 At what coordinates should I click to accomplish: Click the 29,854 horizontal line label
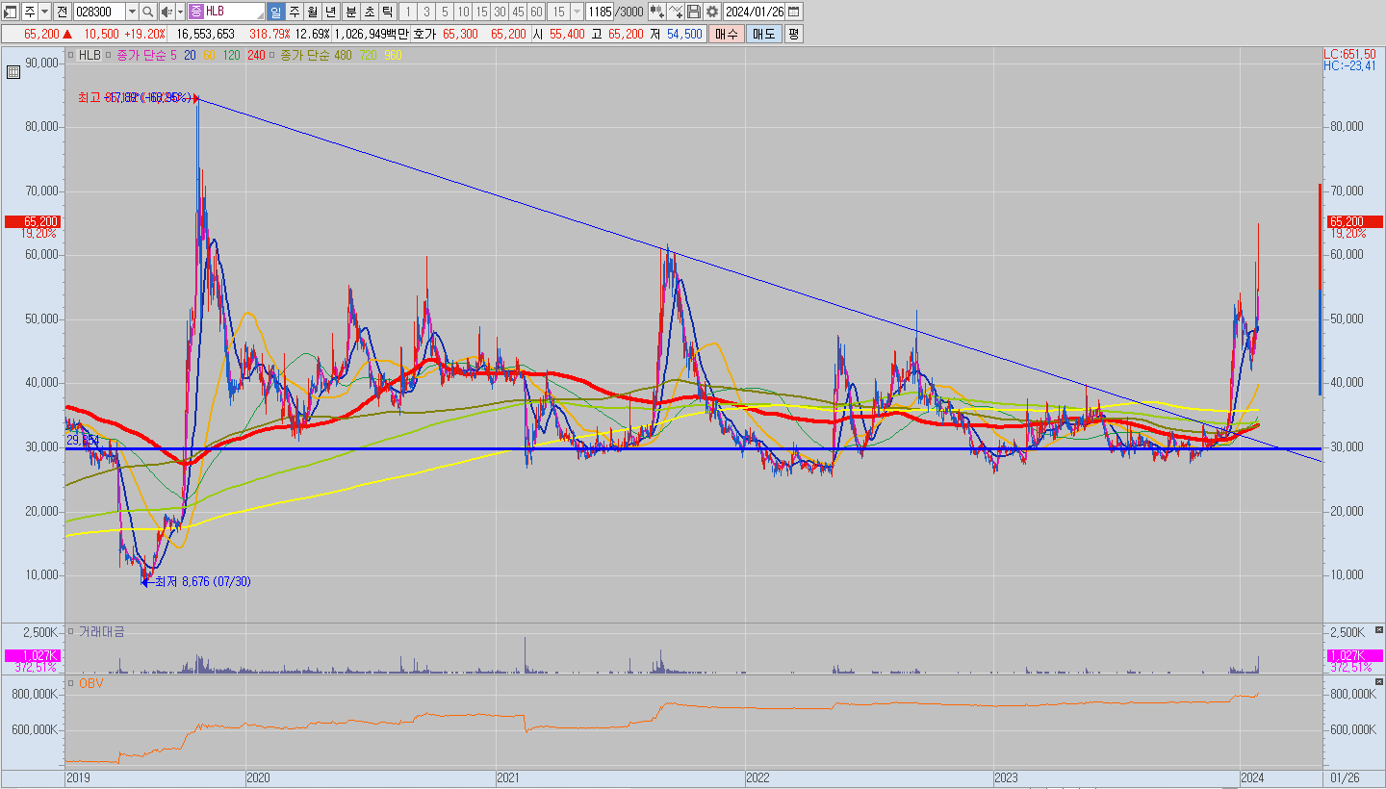click(83, 439)
